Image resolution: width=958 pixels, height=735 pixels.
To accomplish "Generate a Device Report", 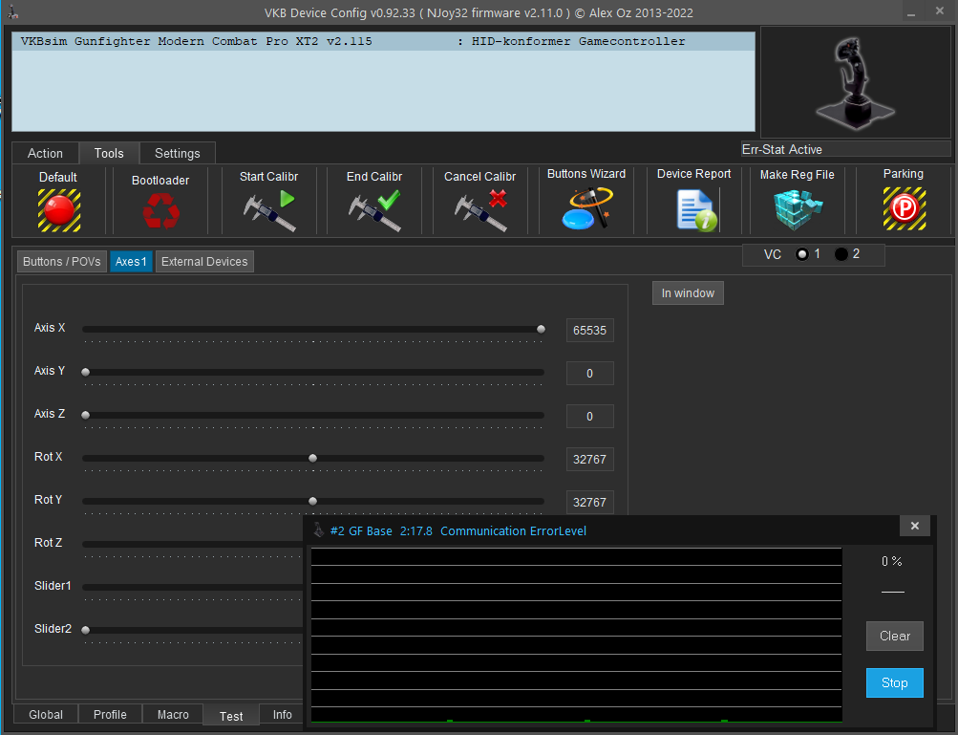I will point(696,209).
